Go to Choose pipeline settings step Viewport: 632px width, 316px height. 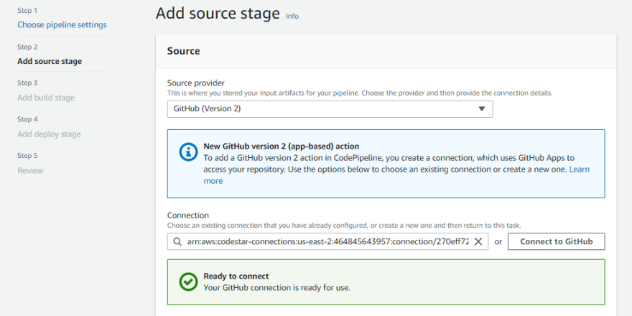(x=62, y=24)
